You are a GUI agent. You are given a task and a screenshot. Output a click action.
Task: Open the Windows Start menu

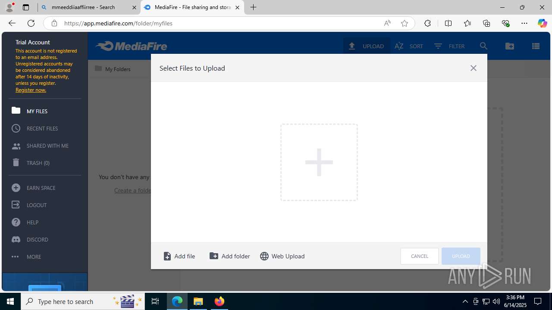[x=10, y=301]
